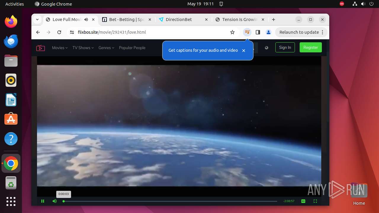Open the language globe selector
This screenshot has width=379, height=213.
click(x=266, y=48)
